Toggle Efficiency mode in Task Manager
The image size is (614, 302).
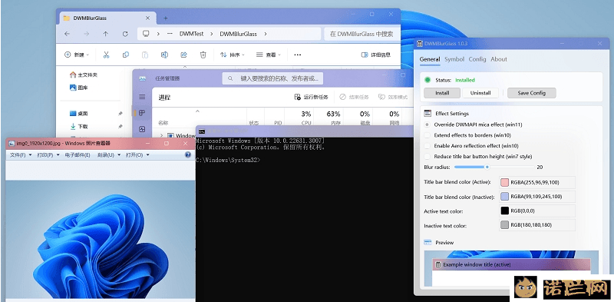(x=393, y=97)
